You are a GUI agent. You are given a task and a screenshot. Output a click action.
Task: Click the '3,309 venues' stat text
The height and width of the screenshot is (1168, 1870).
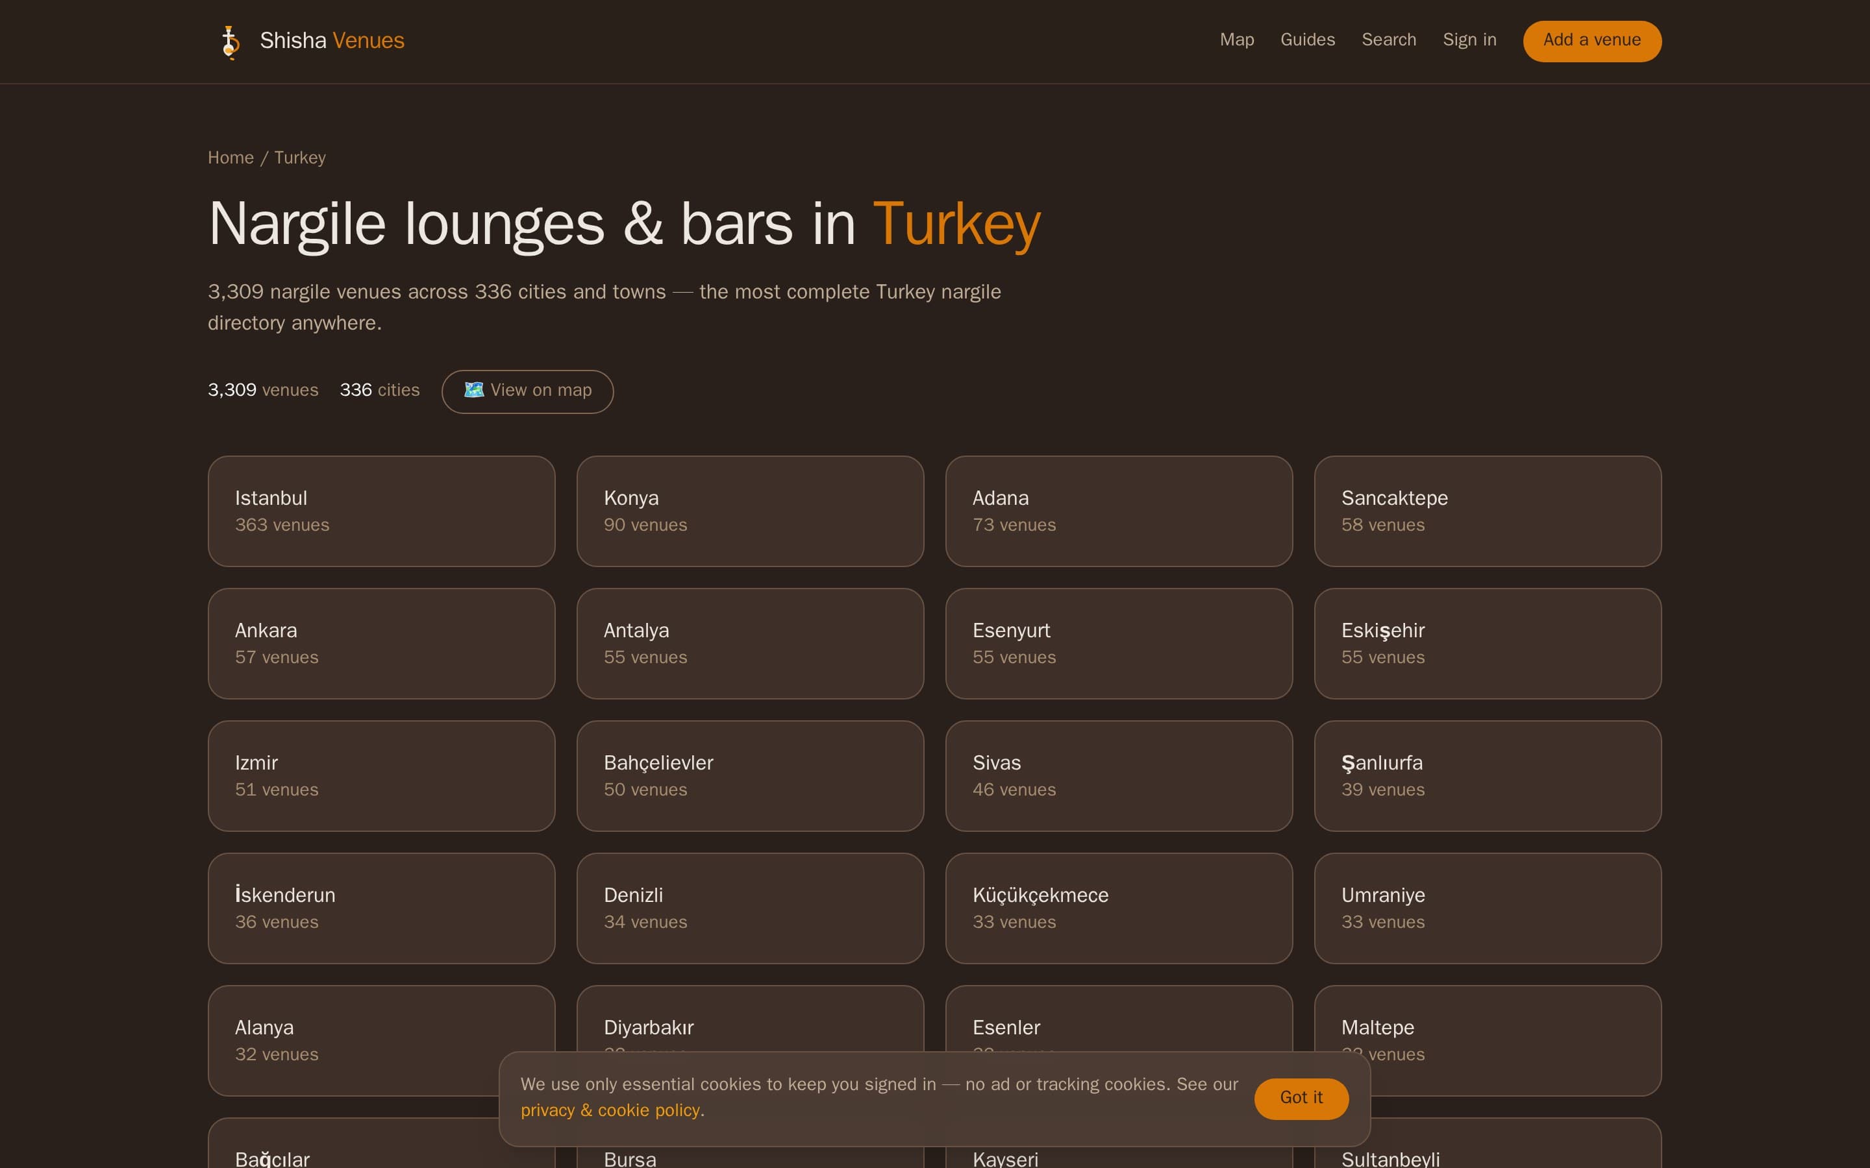pyautogui.click(x=263, y=390)
